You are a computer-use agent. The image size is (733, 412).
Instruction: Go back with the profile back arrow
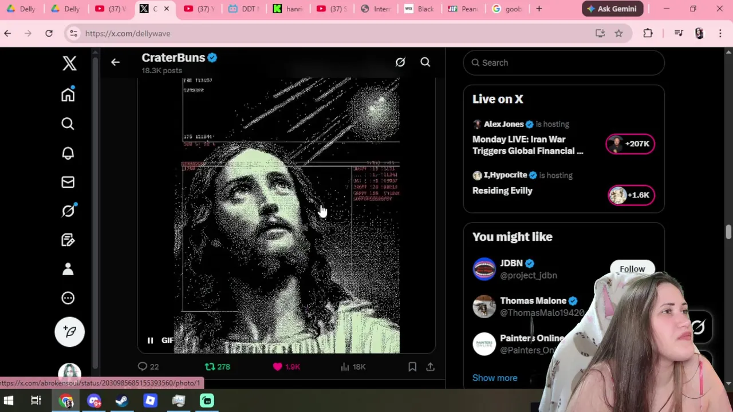(115, 62)
